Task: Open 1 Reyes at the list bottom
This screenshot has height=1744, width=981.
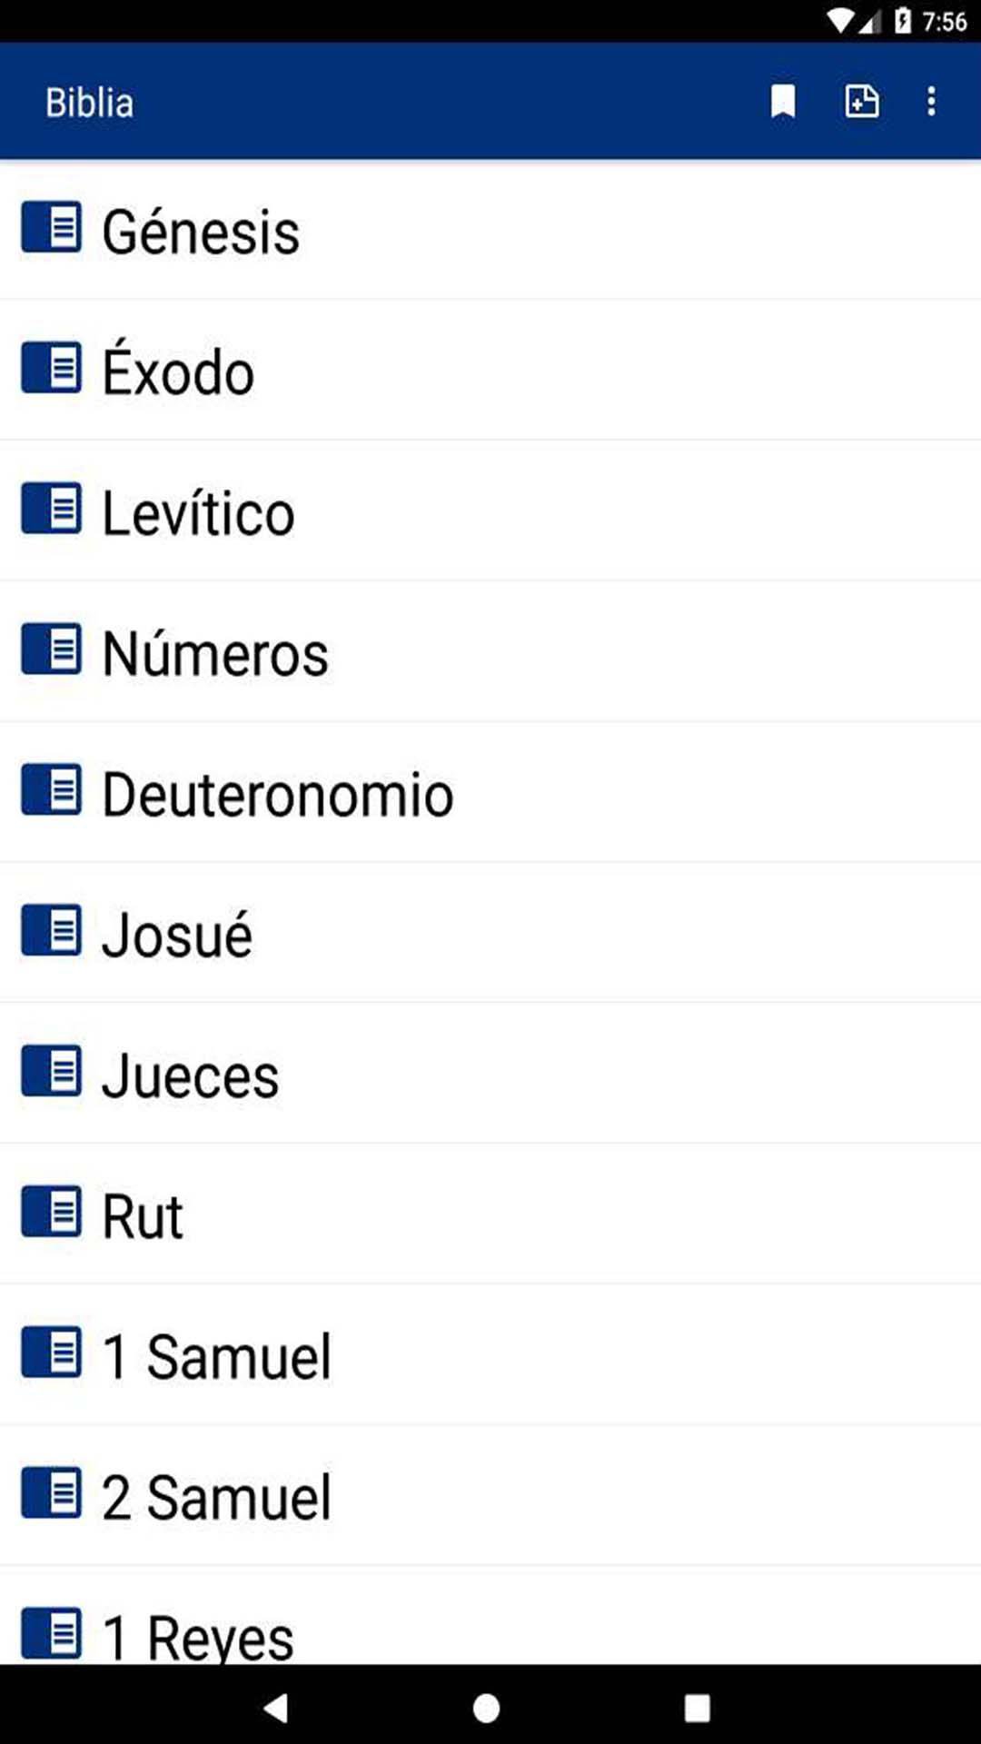Action: [198, 1635]
